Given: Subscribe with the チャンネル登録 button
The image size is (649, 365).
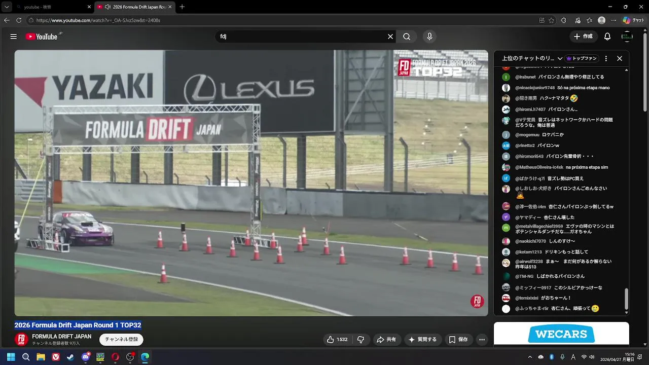Looking at the screenshot, I should [x=122, y=340].
